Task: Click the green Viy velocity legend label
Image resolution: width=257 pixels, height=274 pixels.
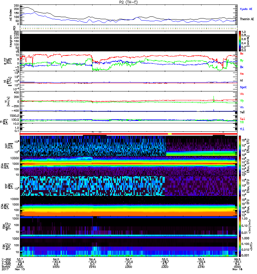Action: coord(241,101)
